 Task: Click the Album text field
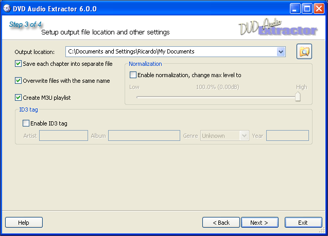(144, 136)
